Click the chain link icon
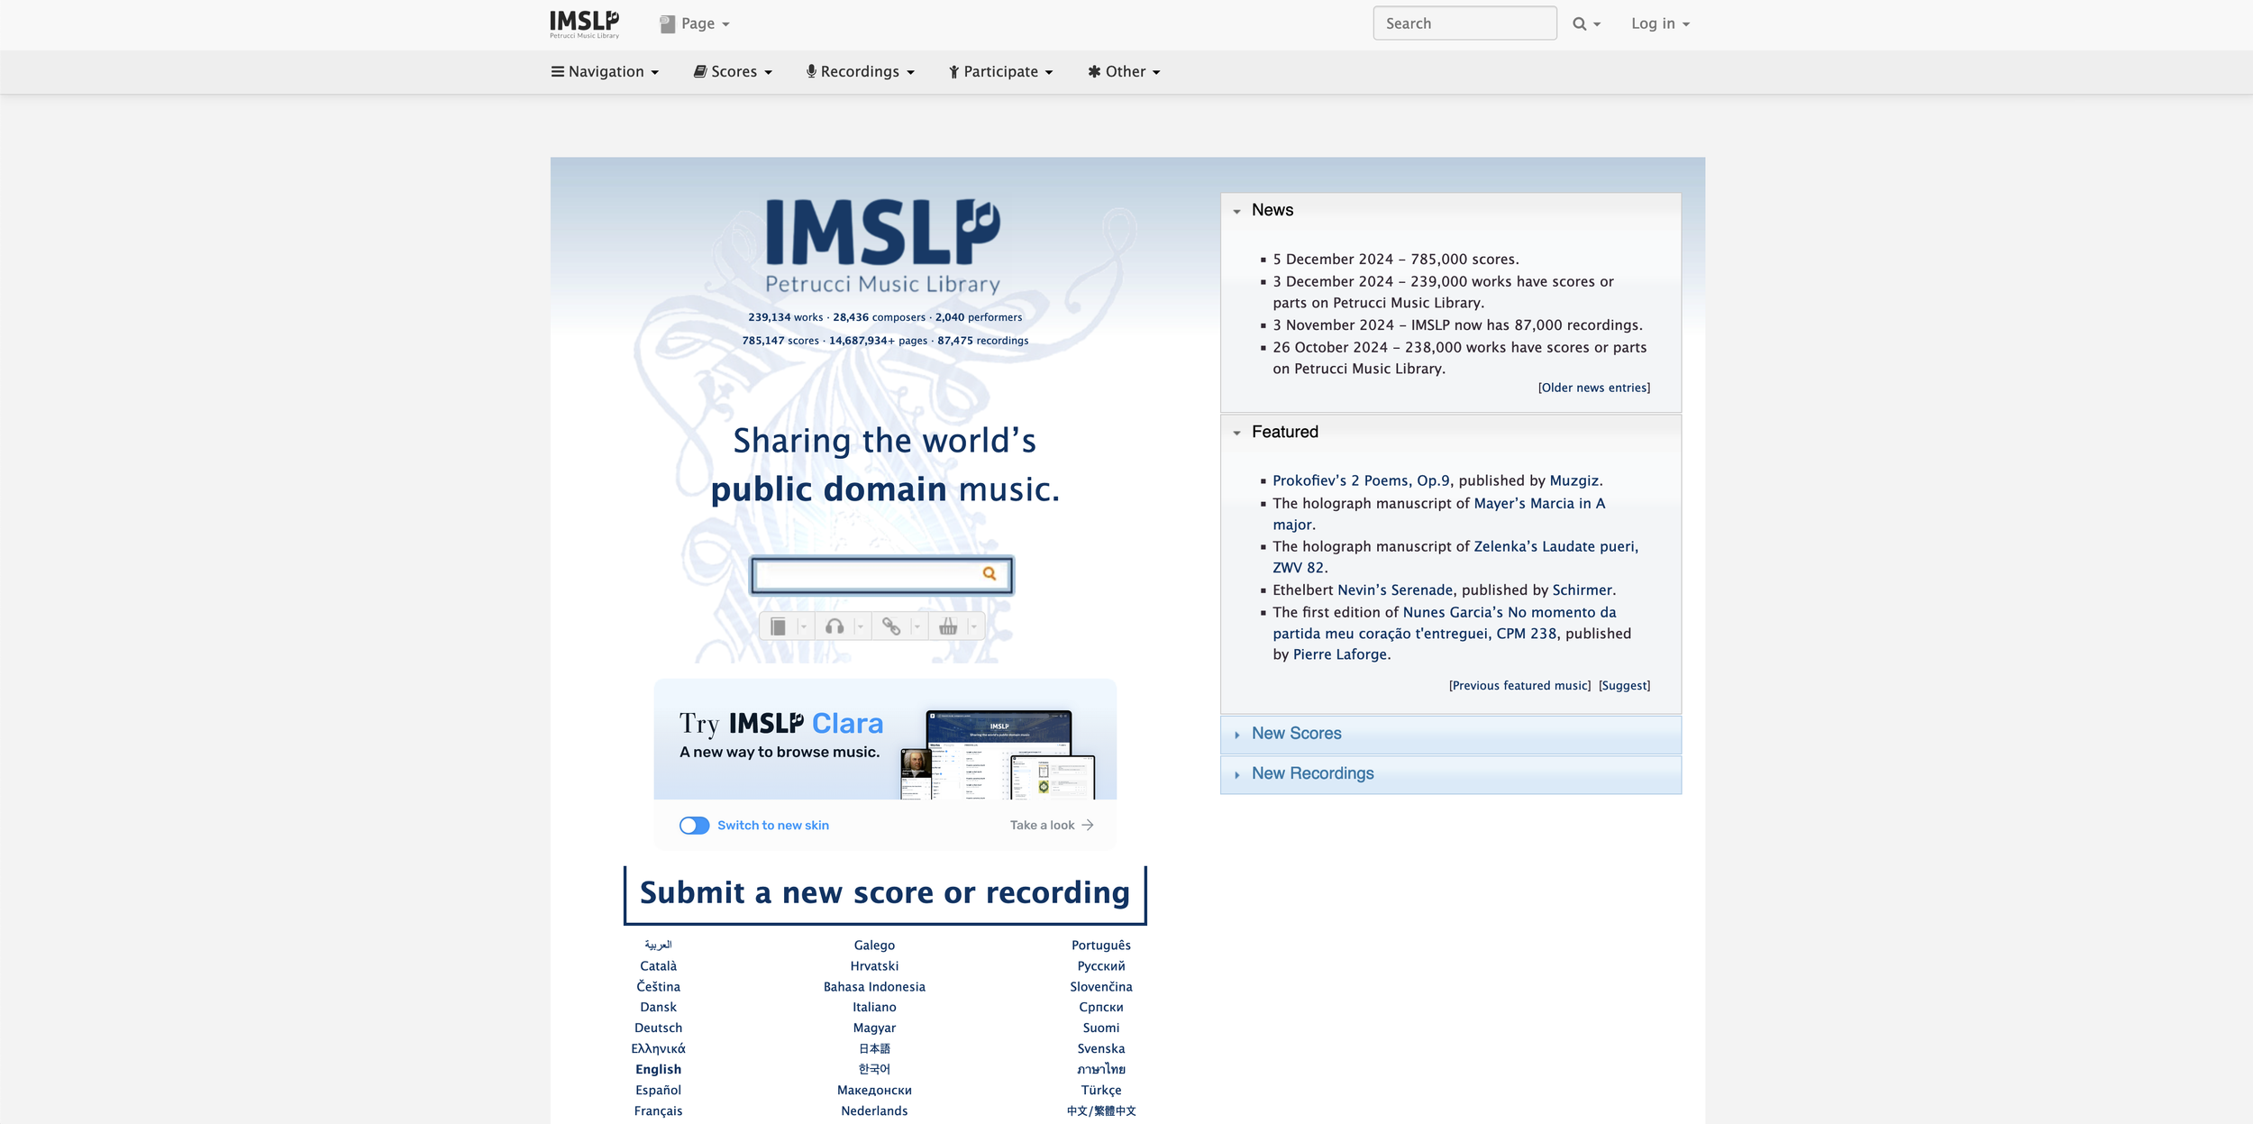 point(891,626)
